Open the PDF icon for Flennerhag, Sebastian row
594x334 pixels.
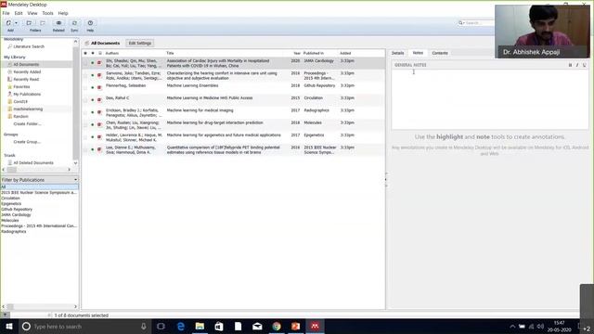[99, 87]
